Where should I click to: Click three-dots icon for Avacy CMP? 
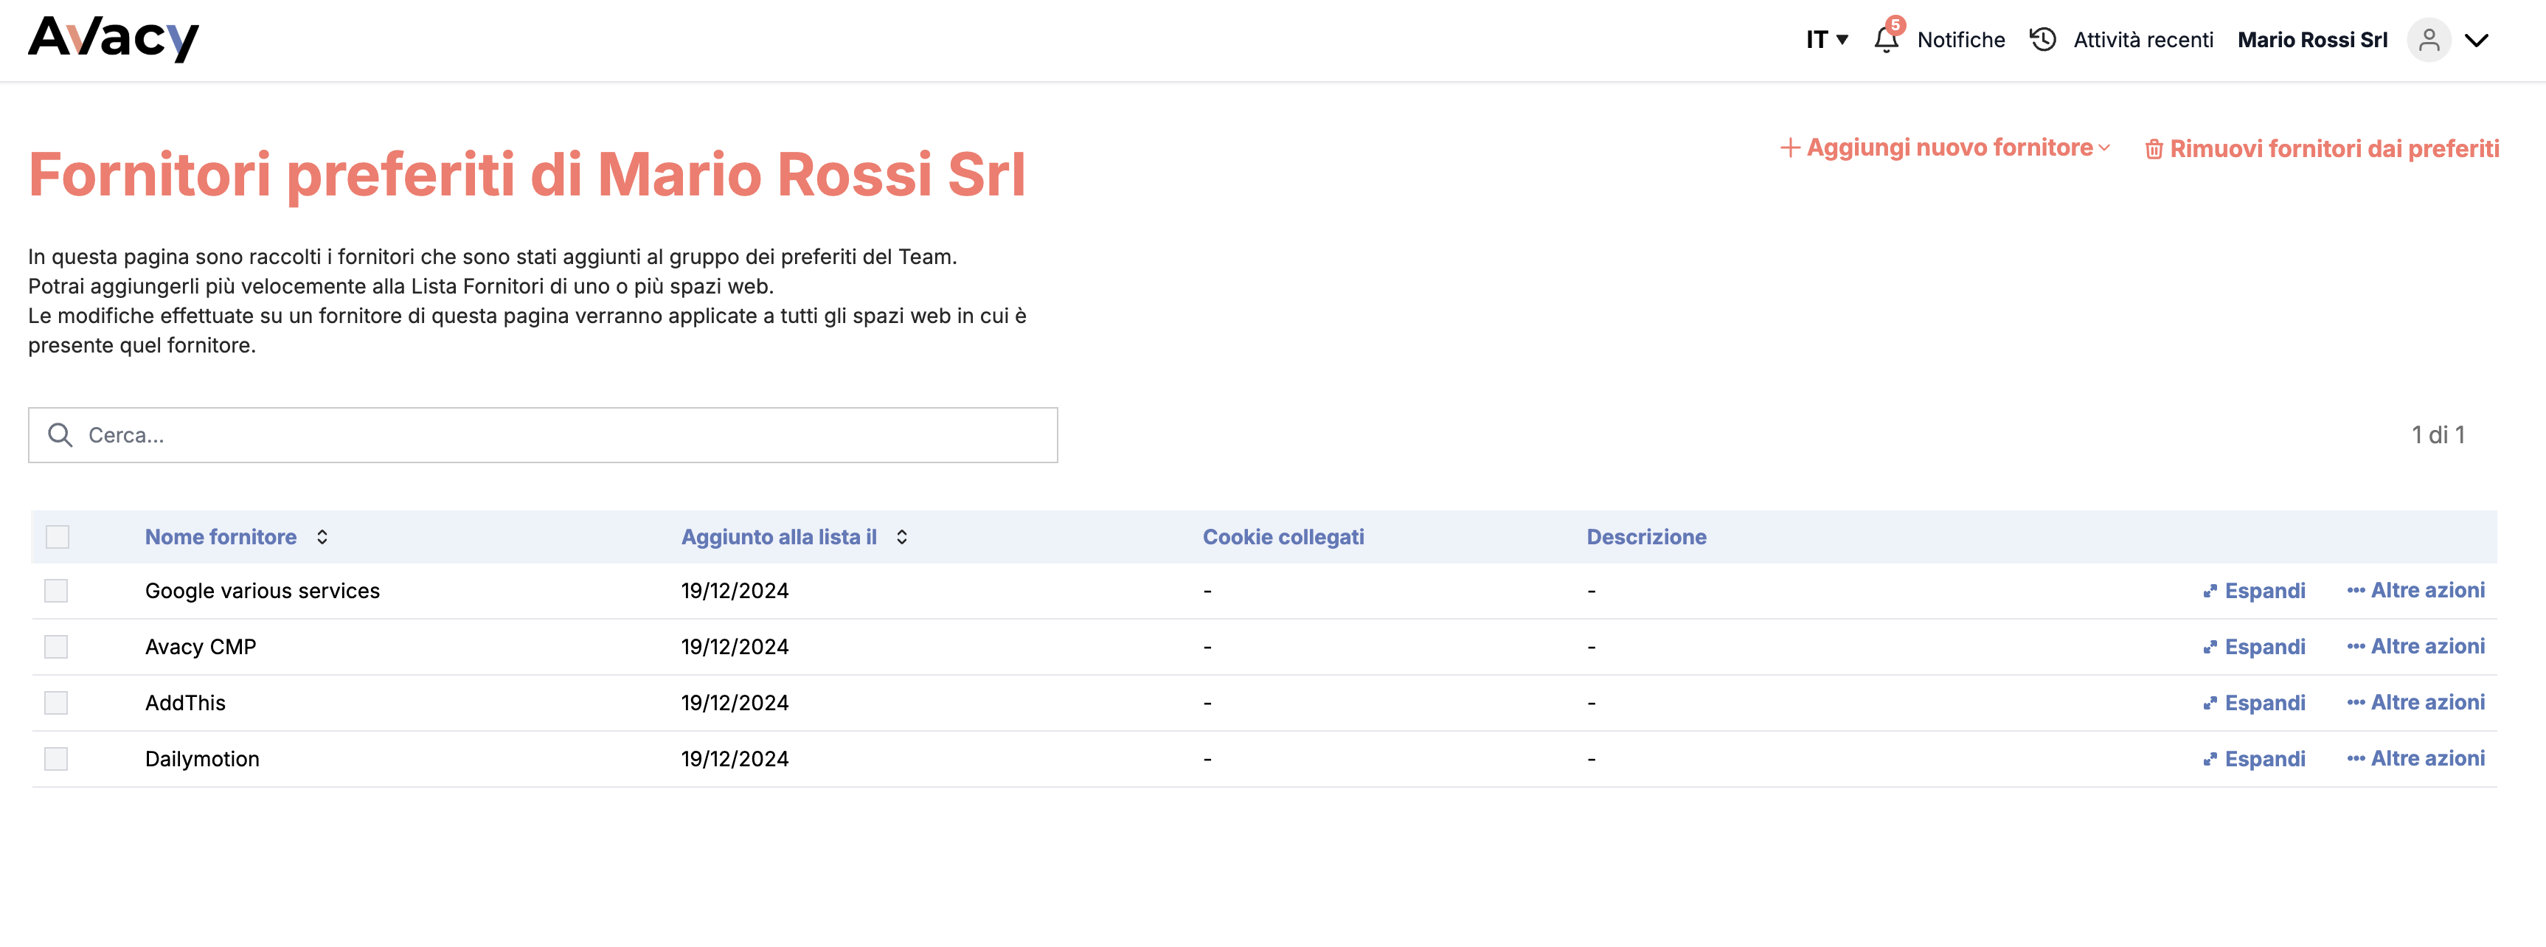point(2356,647)
